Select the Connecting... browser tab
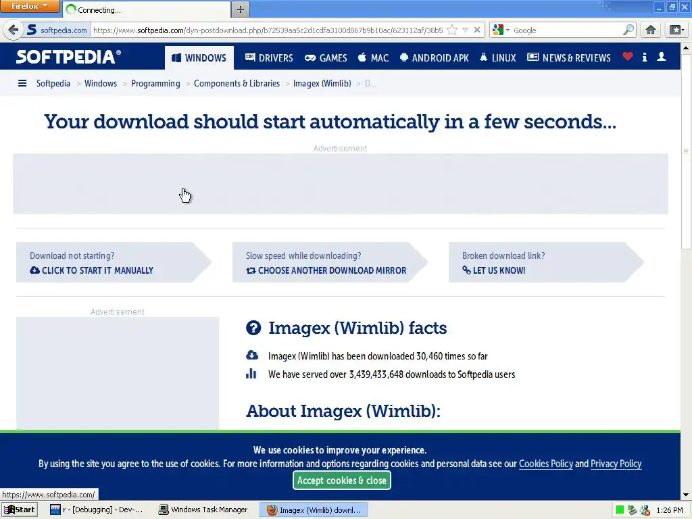The width and height of the screenshot is (692, 519). point(147,9)
